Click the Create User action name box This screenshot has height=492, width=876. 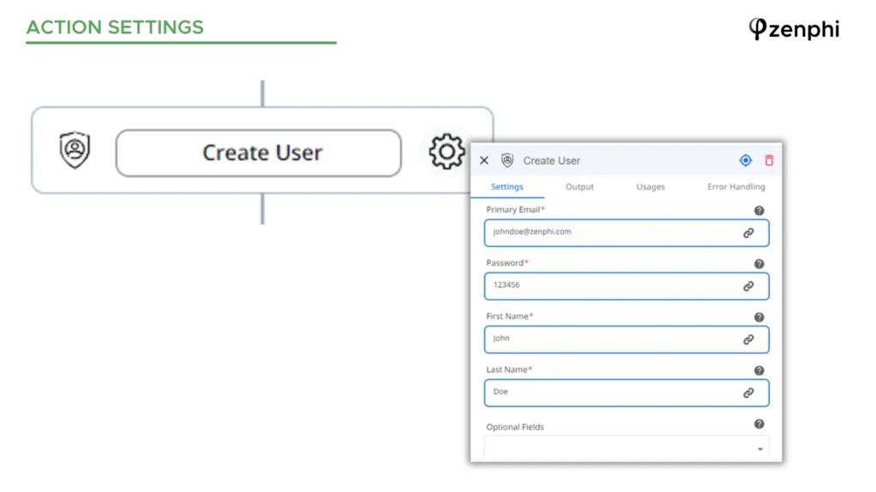click(x=258, y=153)
